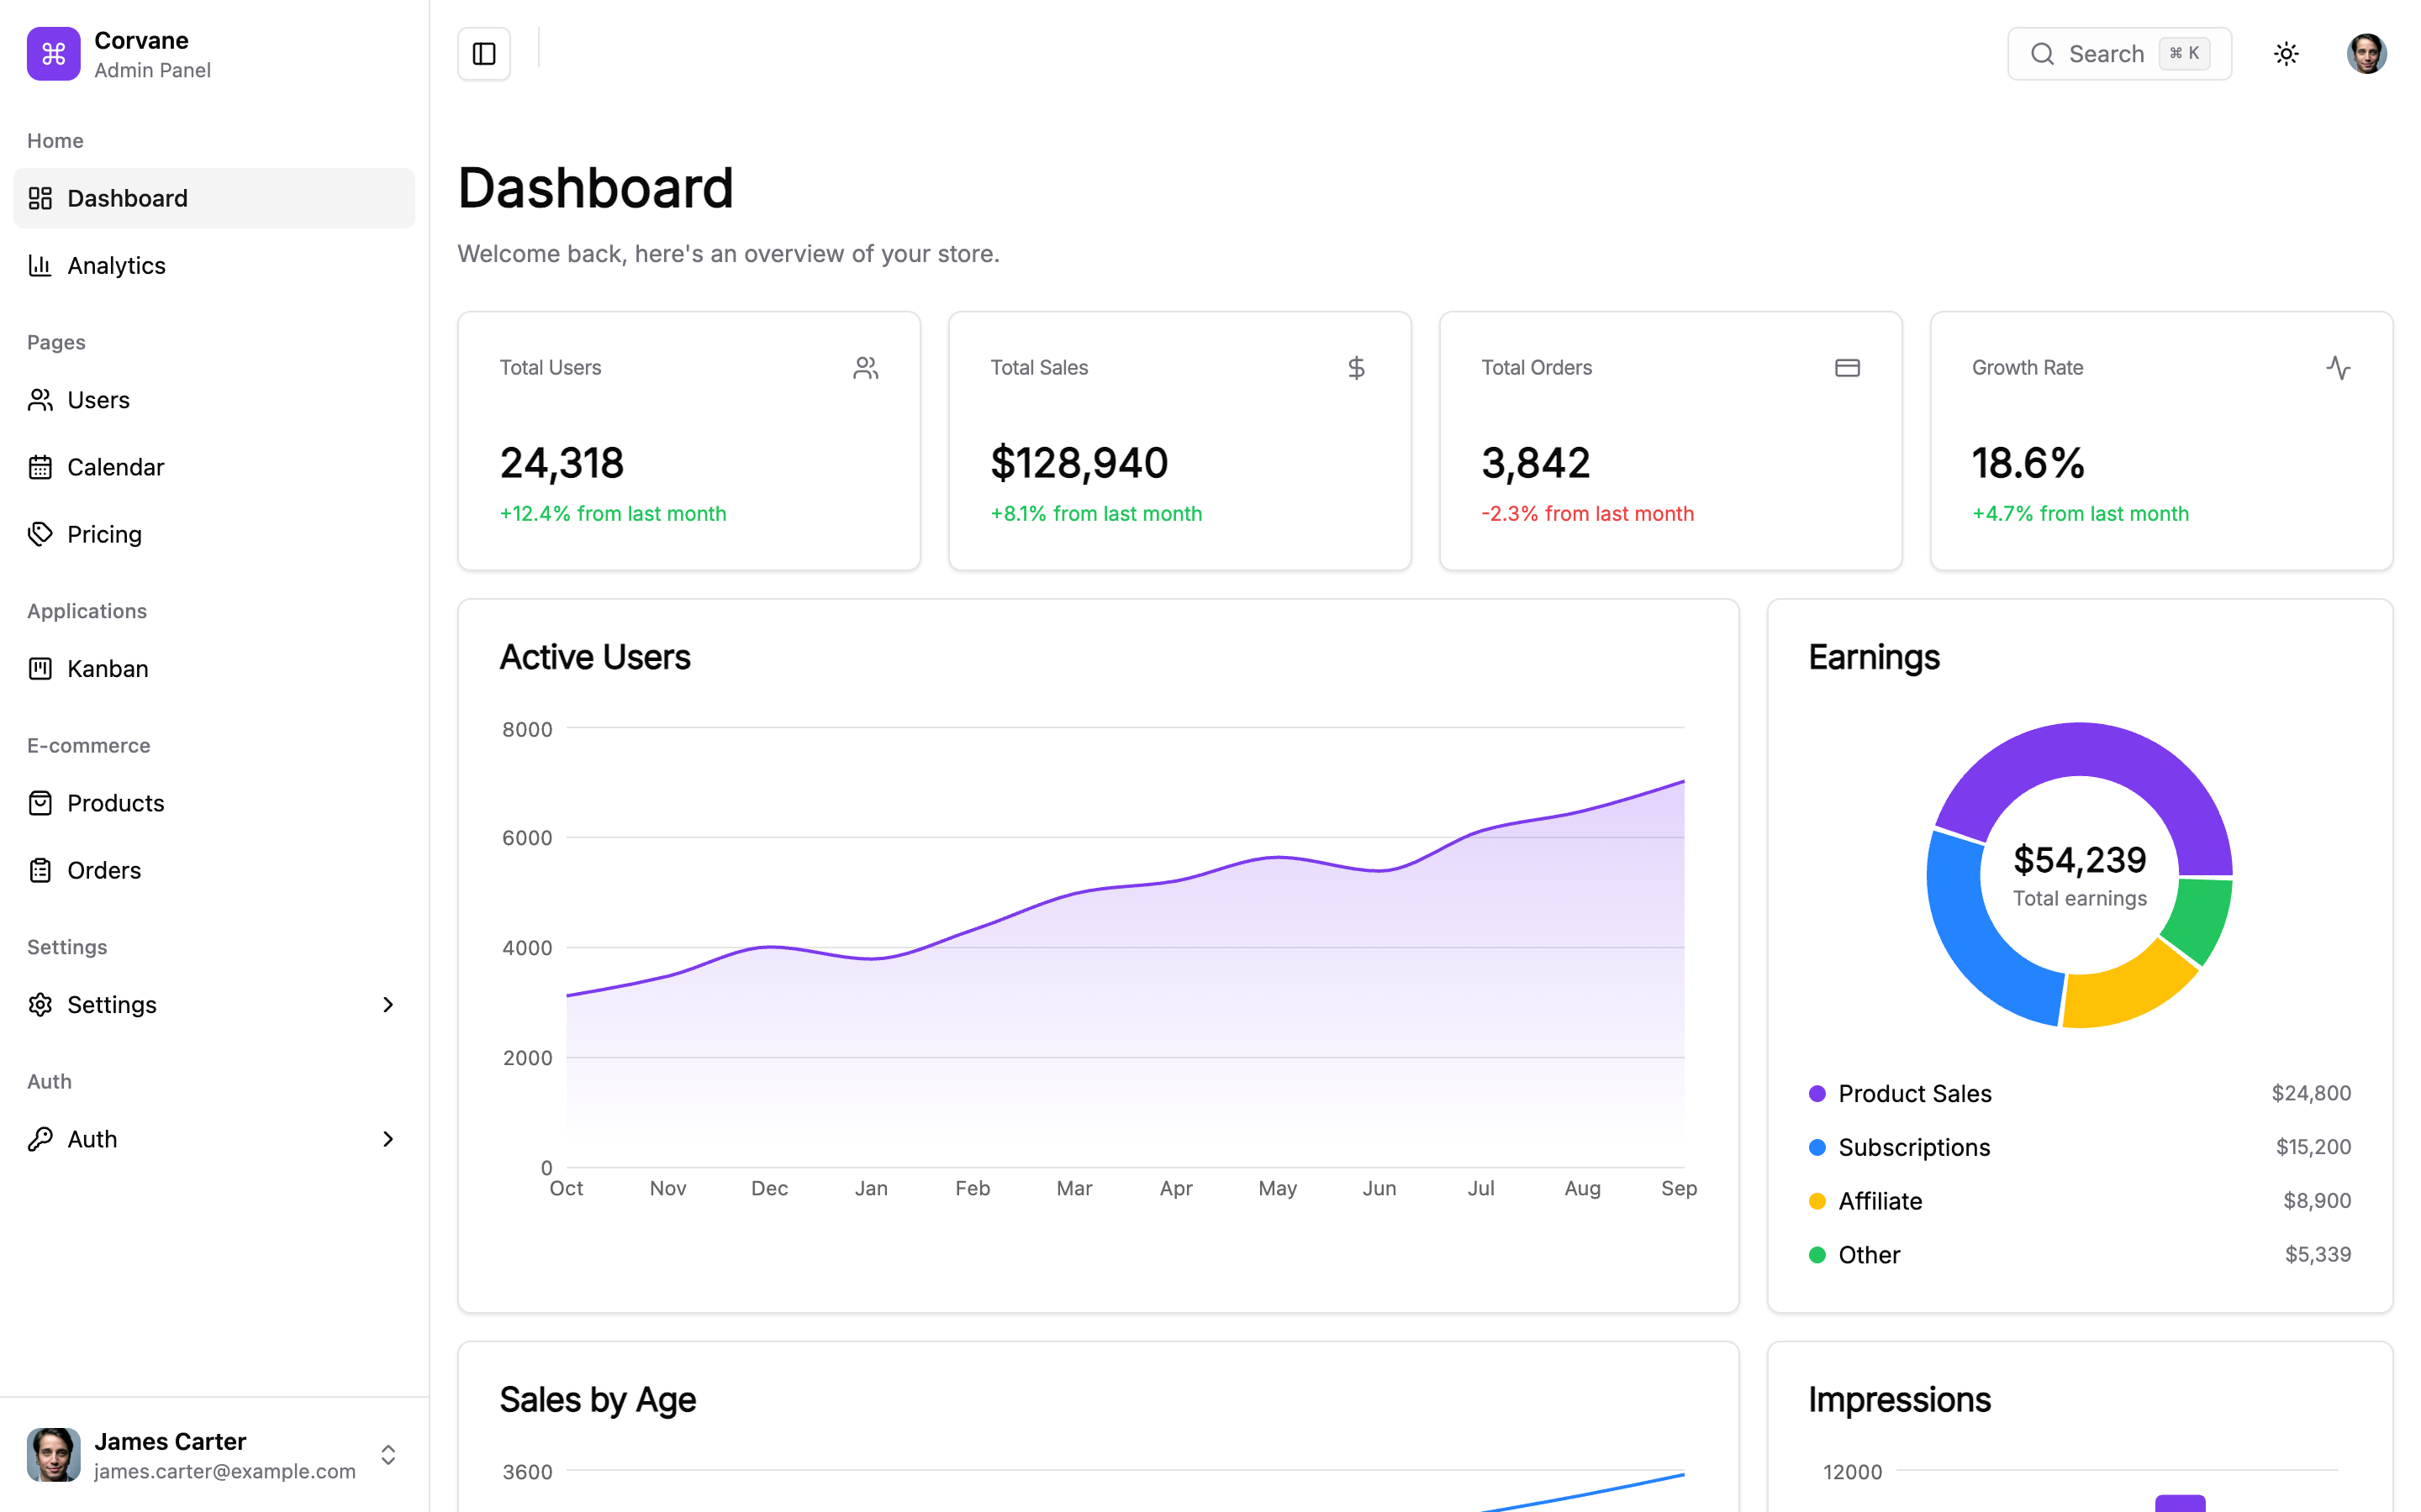Screen dimensions: 2421x1512
Task: Click the Pricing tag icon
Action: (x=40, y=534)
